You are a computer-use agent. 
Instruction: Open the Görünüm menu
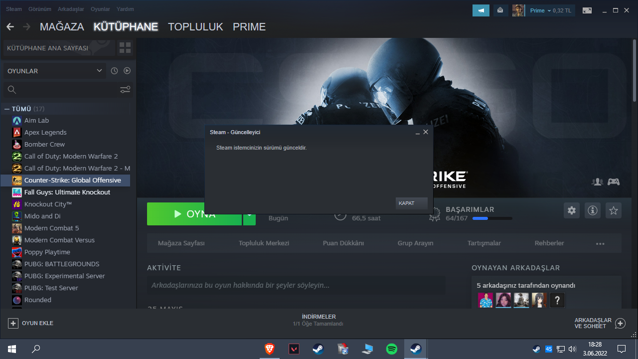[39, 9]
